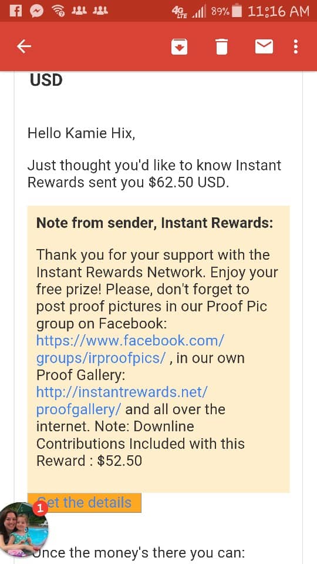Viewport: 317px width, 564px height.
Task: Tap the 11:16 AM clock
Action: [278, 12]
